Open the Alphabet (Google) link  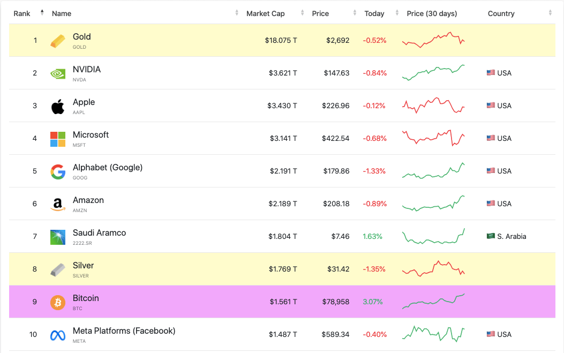tap(108, 168)
